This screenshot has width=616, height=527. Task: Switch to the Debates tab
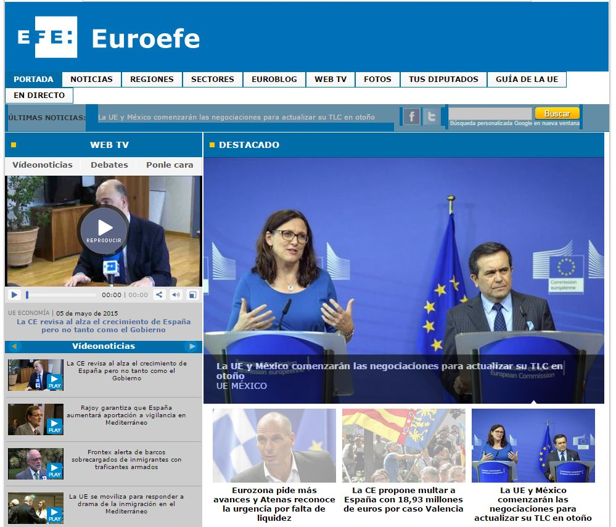pos(109,165)
